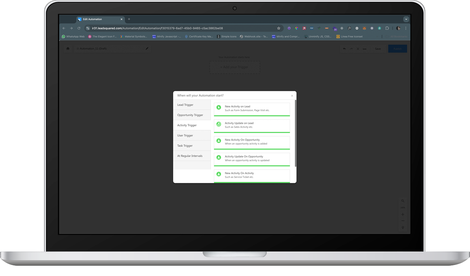Click the zoom-in plus icon on canvas controls
The image size is (470, 276).
pos(403,214)
